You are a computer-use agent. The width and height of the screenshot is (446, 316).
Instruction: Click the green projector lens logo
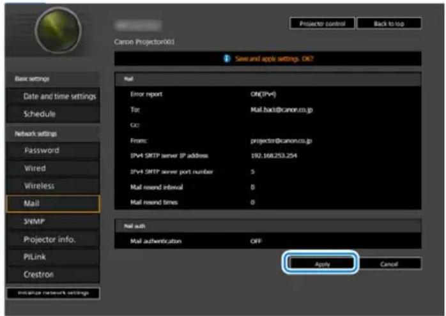click(x=58, y=30)
